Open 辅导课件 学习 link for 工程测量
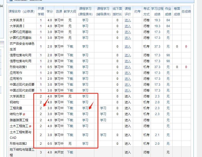 click(x=103, y=108)
